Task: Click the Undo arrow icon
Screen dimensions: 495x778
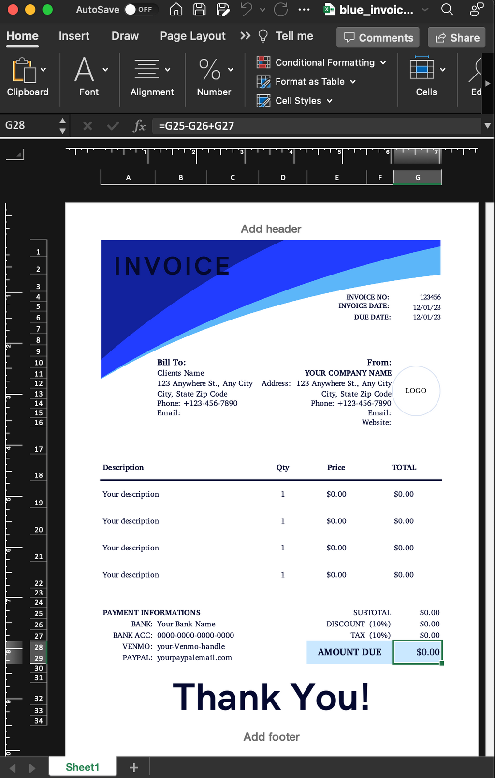Action: coord(247,10)
